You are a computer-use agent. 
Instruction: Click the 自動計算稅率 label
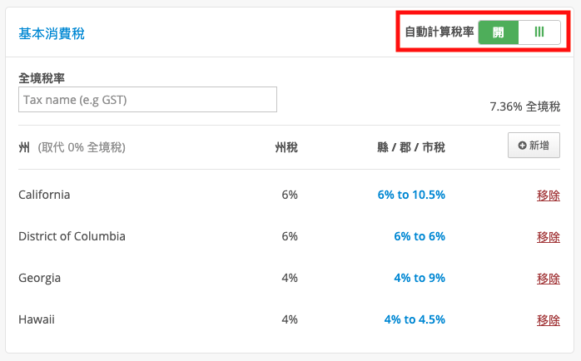point(439,32)
